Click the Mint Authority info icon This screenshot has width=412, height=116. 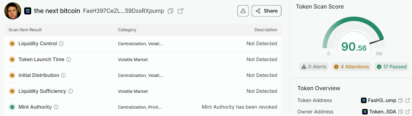56,107
